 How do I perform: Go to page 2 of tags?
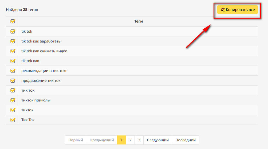click(130, 140)
